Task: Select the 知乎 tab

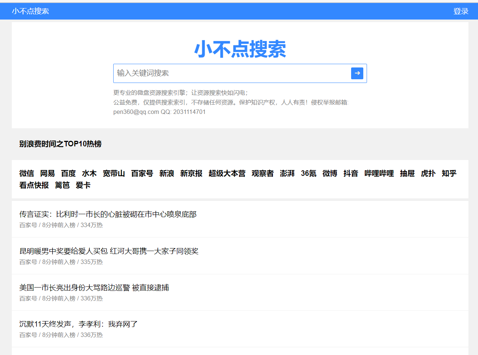Action: coord(449,173)
